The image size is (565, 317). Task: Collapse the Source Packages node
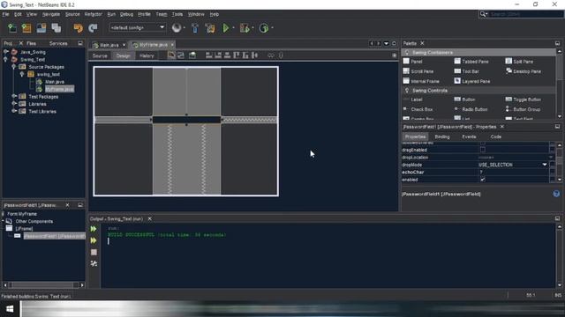[x=14, y=67]
